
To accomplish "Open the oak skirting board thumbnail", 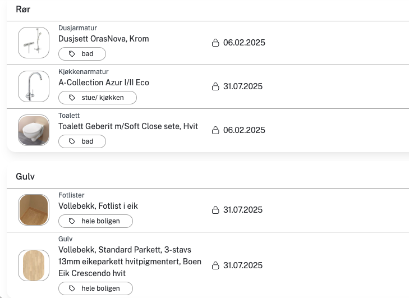I will (x=34, y=210).
